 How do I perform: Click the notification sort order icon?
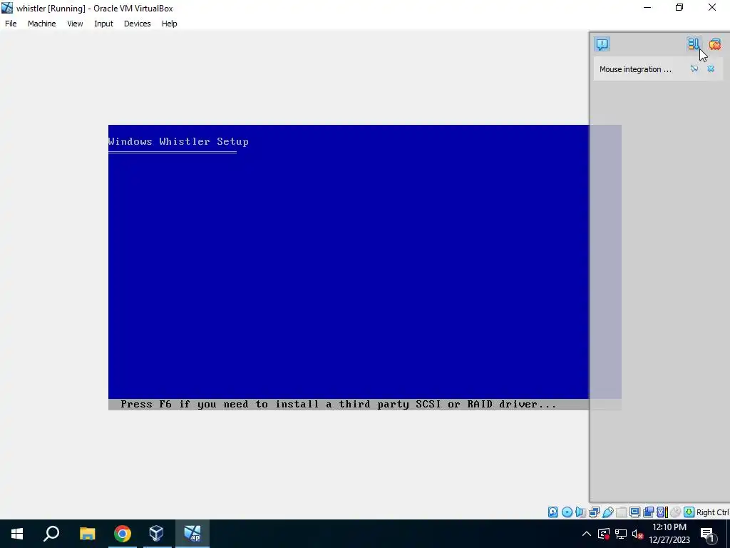tap(693, 44)
